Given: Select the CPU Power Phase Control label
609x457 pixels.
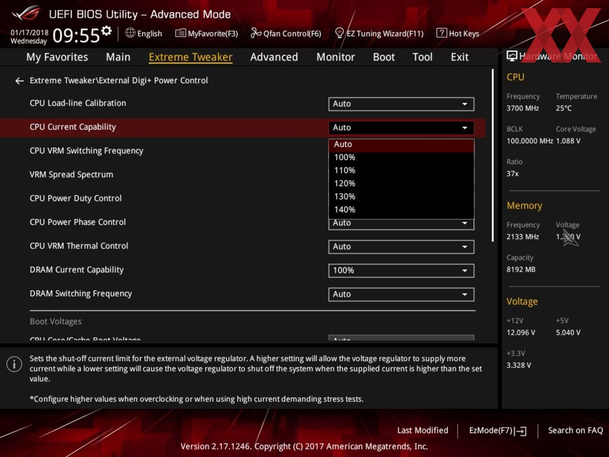Looking at the screenshot, I should [x=77, y=222].
